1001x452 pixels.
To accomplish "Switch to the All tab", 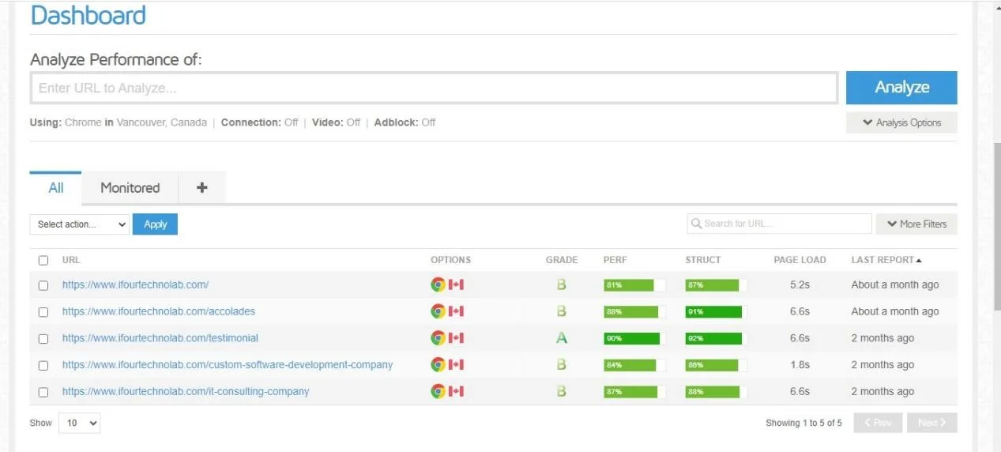I will point(55,187).
